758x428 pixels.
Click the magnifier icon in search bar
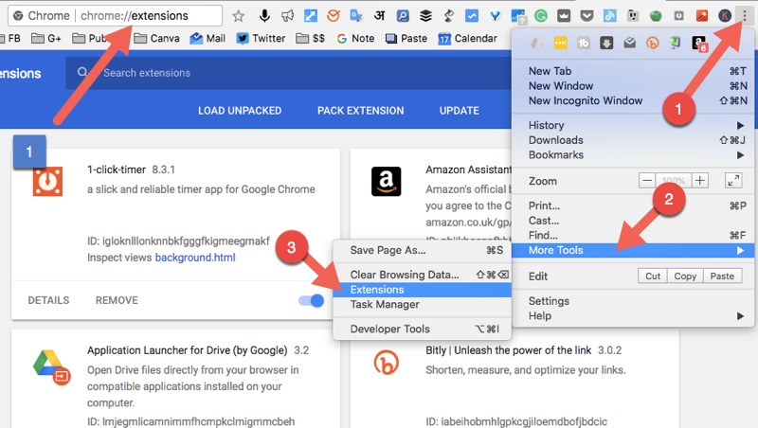click(82, 72)
